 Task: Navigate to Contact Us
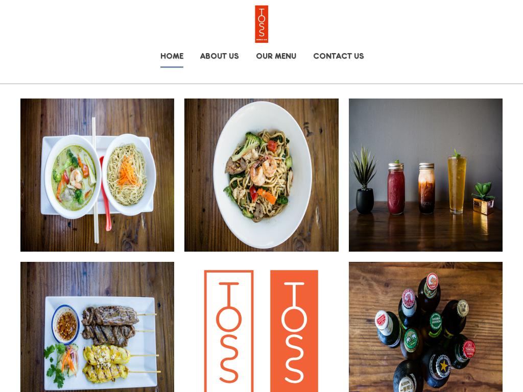pyautogui.click(x=339, y=56)
